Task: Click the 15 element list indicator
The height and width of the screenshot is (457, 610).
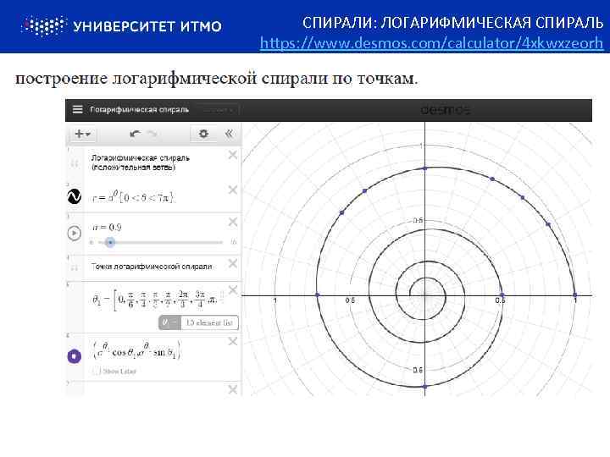Action: (198, 322)
